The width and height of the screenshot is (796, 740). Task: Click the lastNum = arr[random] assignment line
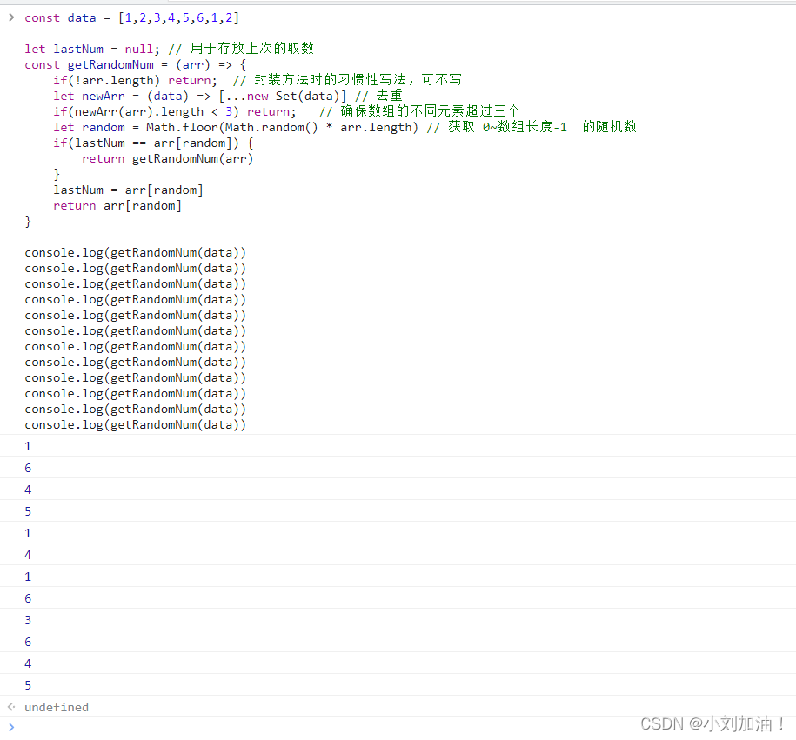point(128,190)
